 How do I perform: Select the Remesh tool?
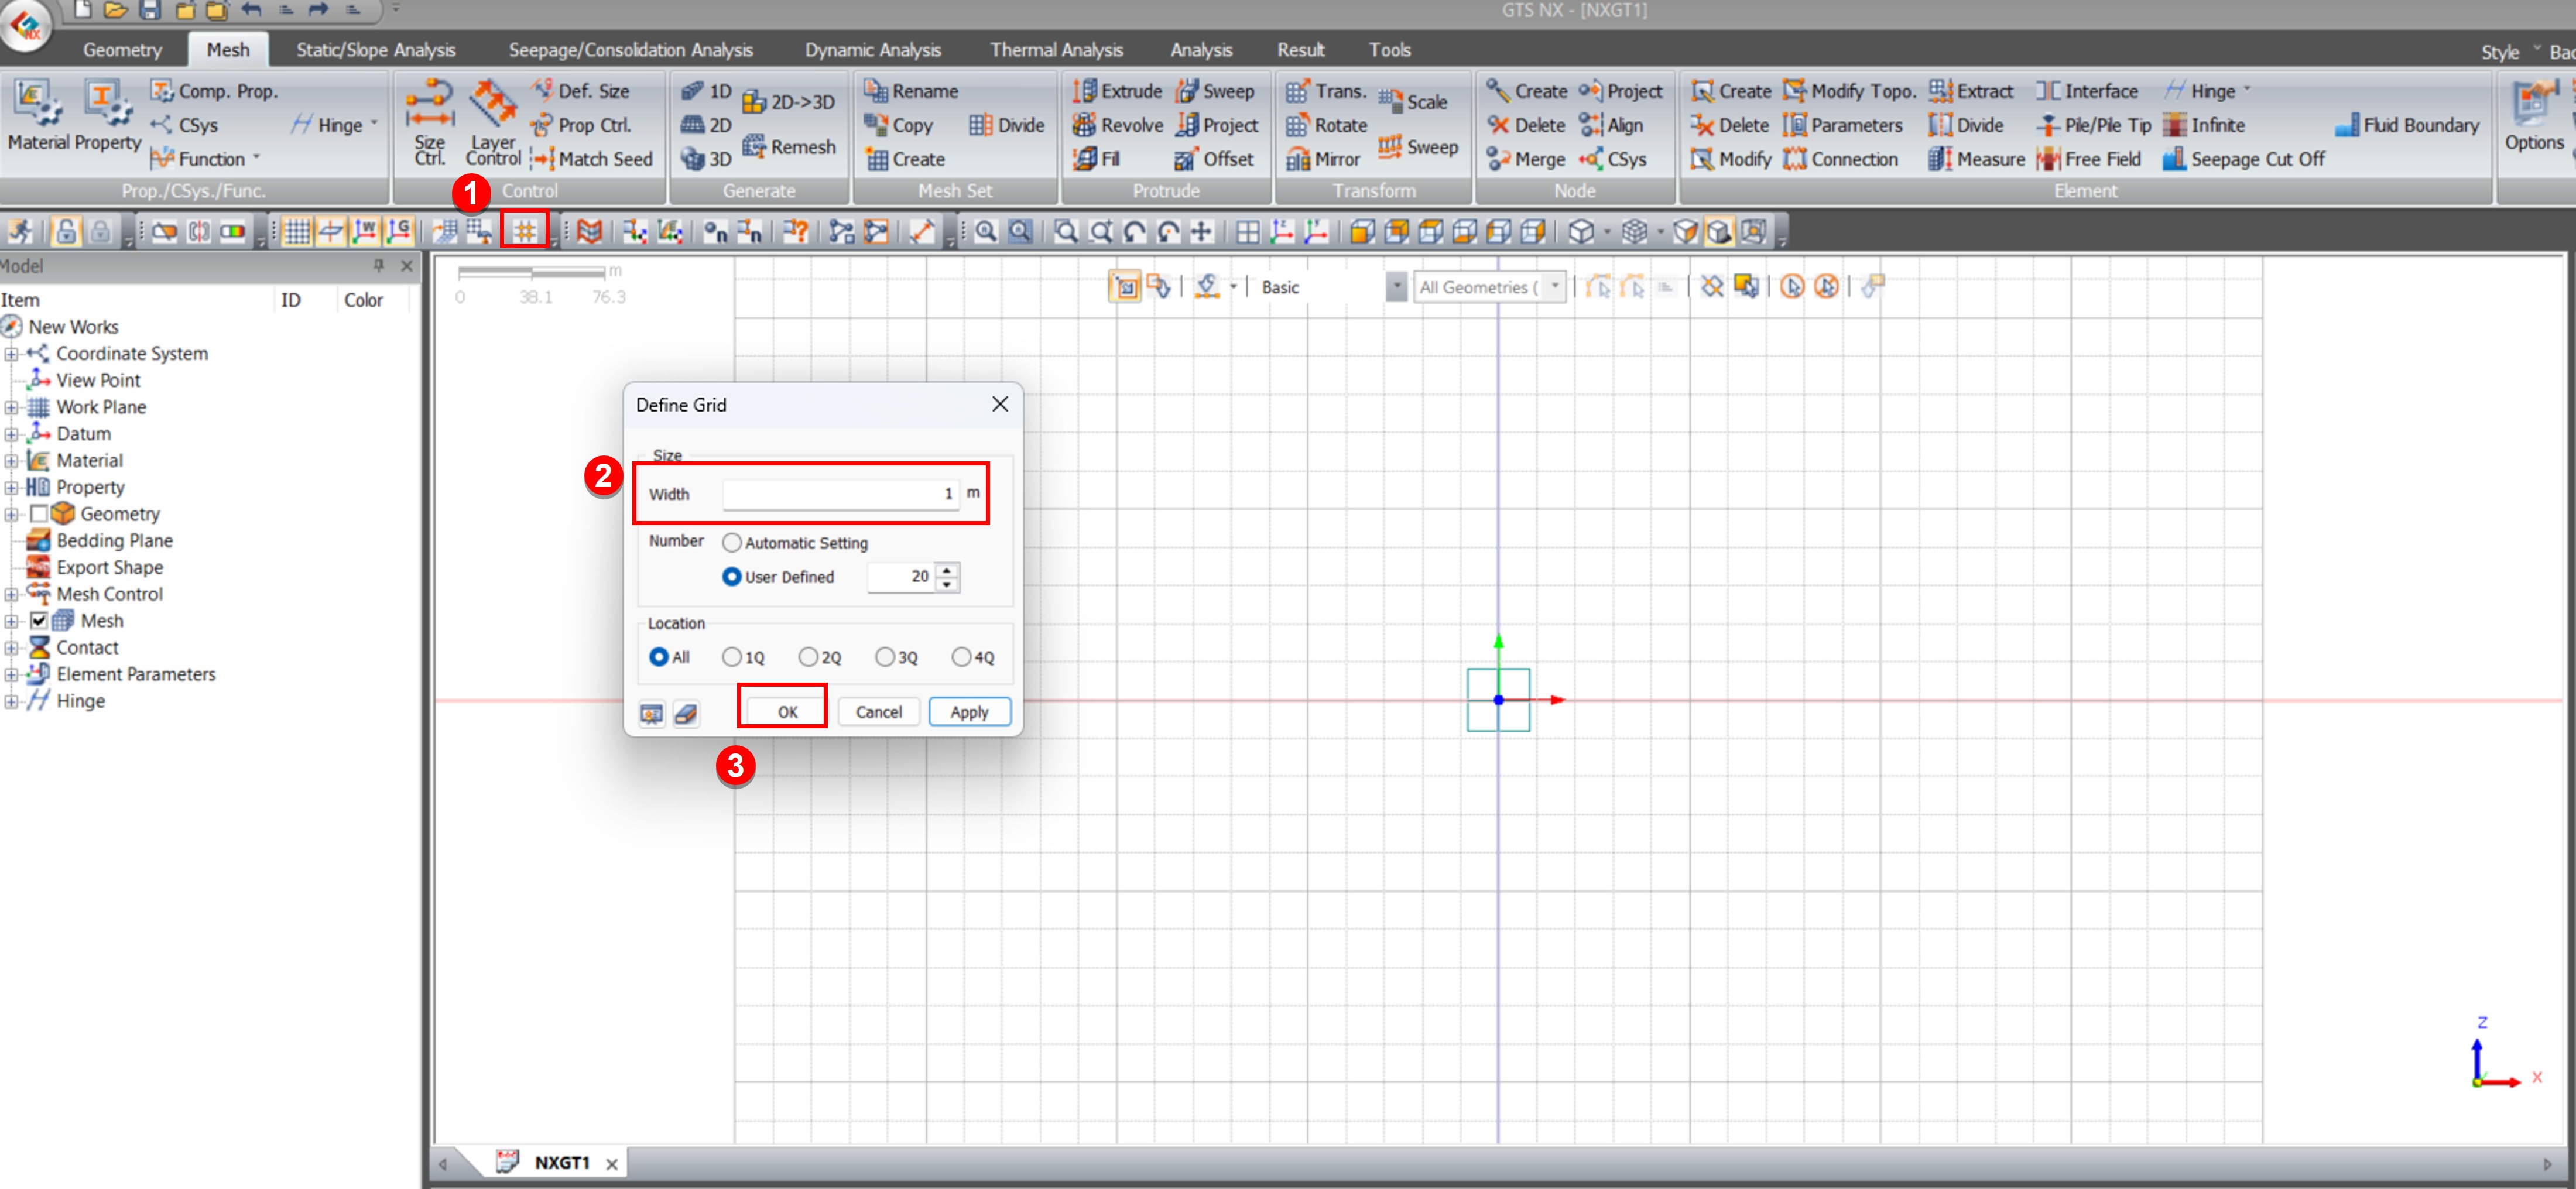tap(789, 147)
